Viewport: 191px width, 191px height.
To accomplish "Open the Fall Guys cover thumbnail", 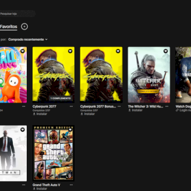I will pos(13,75).
